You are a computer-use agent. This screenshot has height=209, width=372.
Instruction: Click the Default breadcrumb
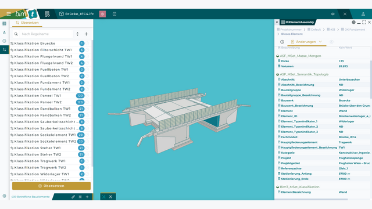coord(314,30)
